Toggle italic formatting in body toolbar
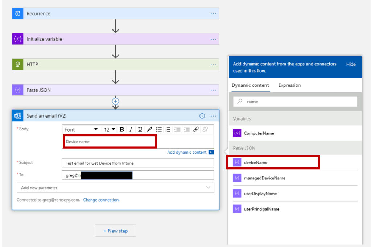 pyautogui.click(x=131, y=130)
